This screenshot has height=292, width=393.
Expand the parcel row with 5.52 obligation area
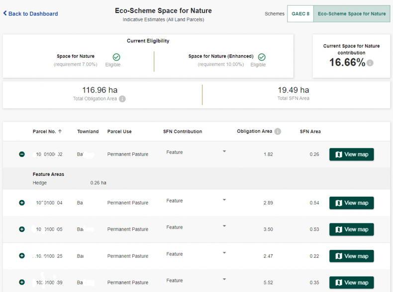22,282
